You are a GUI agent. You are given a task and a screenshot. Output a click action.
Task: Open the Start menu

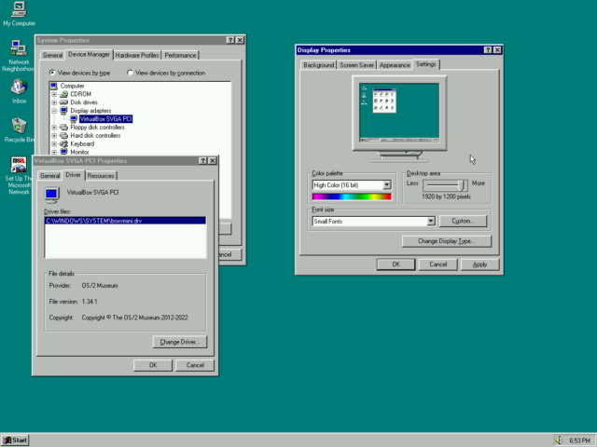click(15, 440)
